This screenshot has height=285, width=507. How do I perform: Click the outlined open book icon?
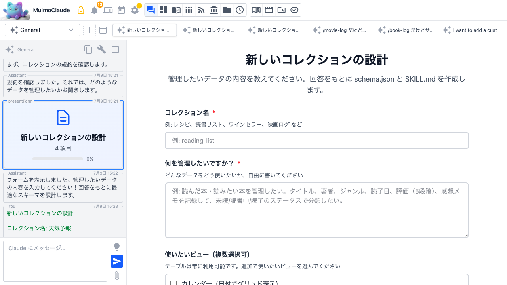256,10
